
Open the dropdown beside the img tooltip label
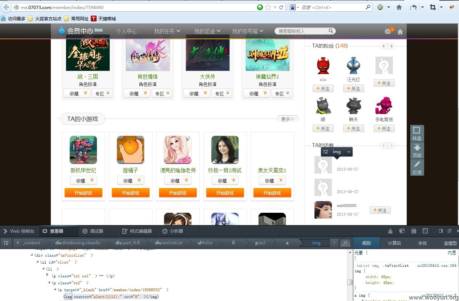pyautogui.click(x=348, y=152)
